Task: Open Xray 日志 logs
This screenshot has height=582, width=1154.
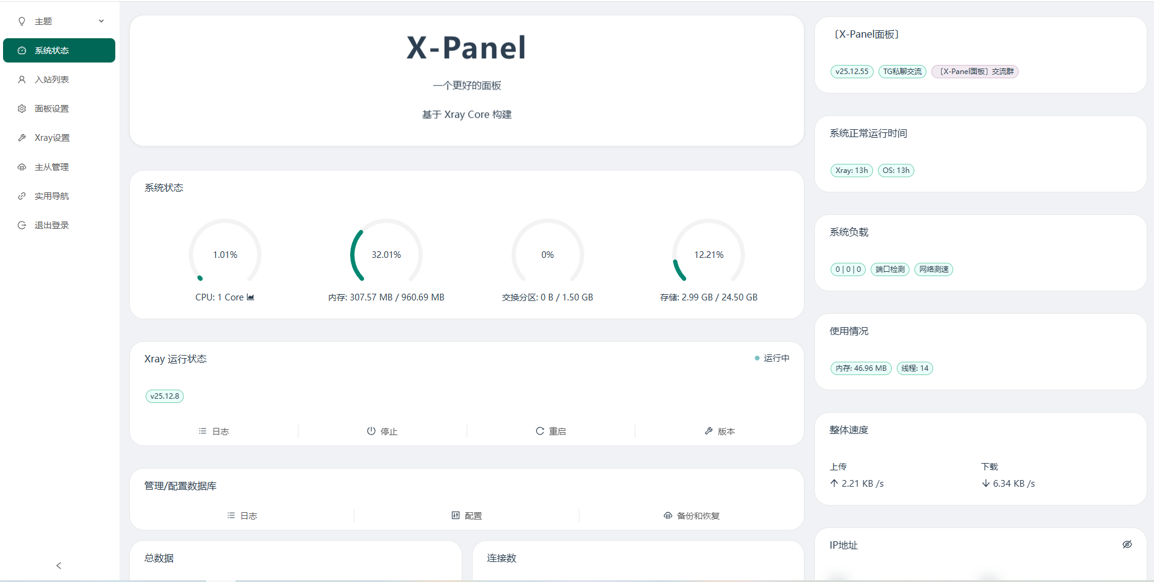Action: pyautogui.click(x=214, y=431)
